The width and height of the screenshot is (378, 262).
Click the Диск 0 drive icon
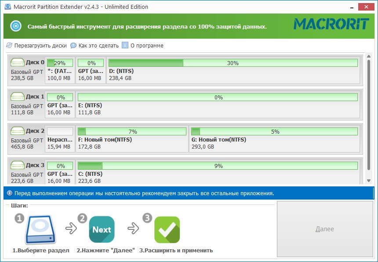point(17,62)
